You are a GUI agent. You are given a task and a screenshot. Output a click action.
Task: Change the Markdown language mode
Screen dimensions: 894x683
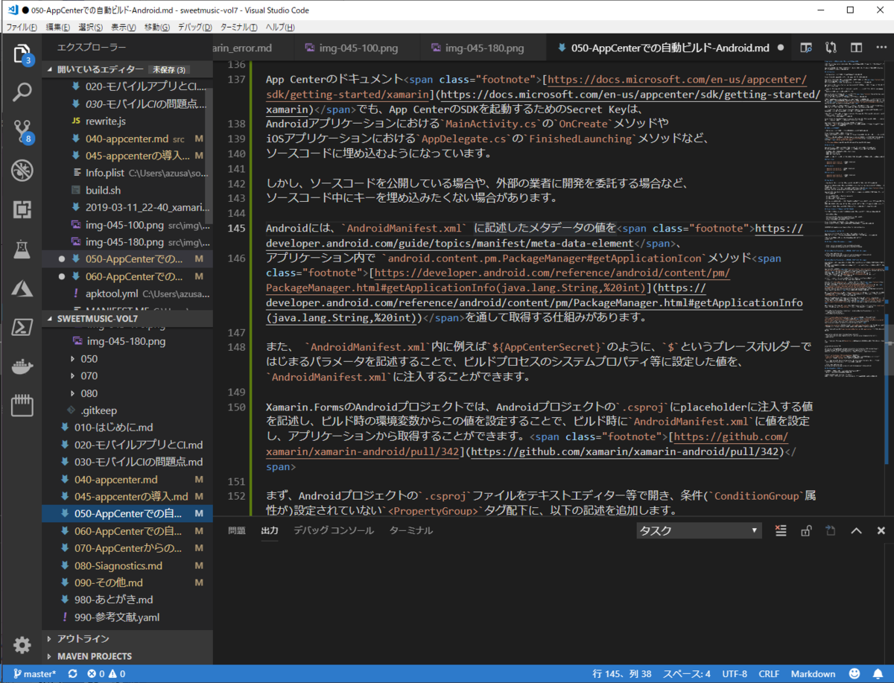813,674
